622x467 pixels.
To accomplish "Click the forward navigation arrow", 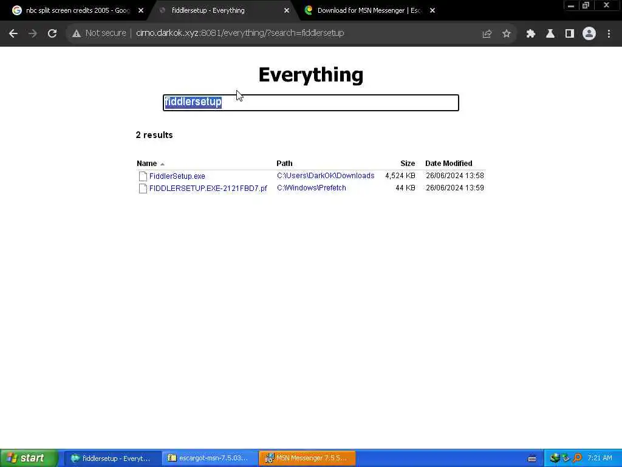I will (33, 34).
